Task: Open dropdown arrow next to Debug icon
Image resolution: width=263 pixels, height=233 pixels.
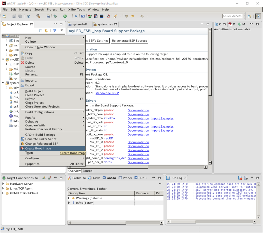Action: click(60, 16)
